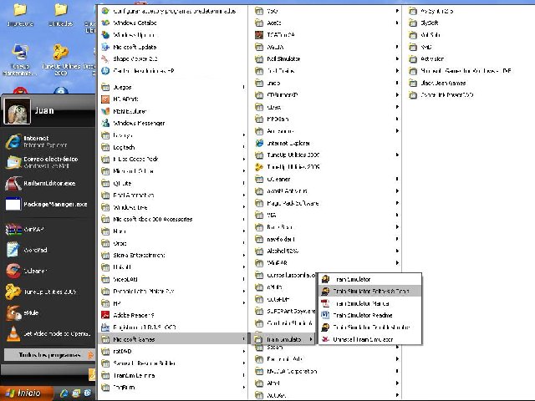Expand the Juegos folder submenu

[x=122, y=87]
